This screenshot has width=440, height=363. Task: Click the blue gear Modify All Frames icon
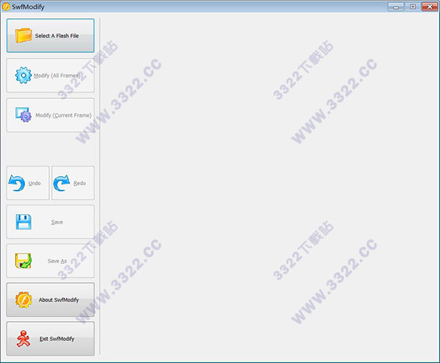(23, 76)
